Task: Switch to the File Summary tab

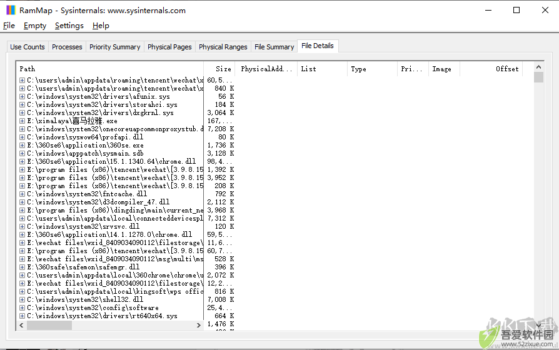Action: point(274,47)
